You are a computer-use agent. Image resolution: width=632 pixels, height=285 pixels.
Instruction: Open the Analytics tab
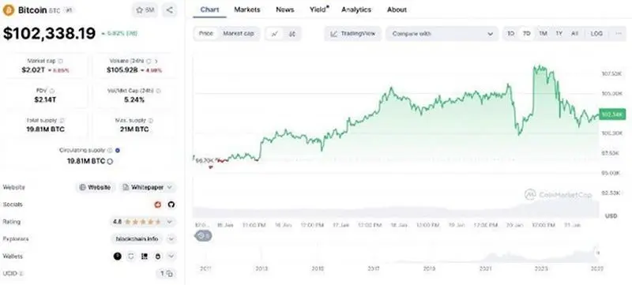(x=356, y=9)
